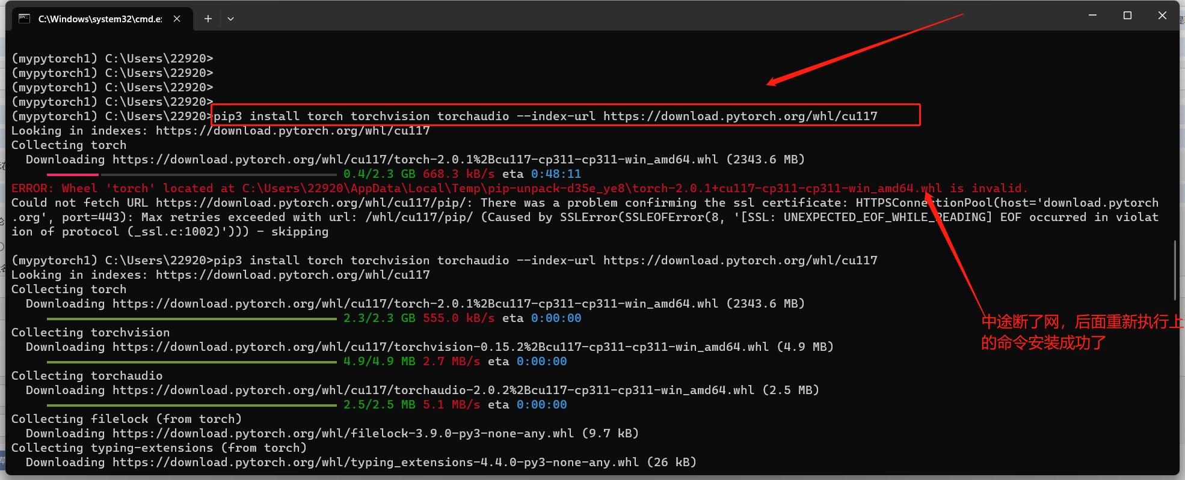Click 'Collecting torchaudio' line
The image size is (1185, 480).
(87, 375)
